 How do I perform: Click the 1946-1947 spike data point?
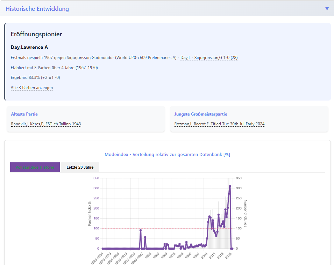click(141, 230)
